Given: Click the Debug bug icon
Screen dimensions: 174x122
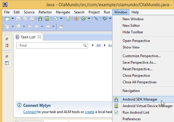Looking at the screenshot, I should pyautogui.click(x=105, y=18).
